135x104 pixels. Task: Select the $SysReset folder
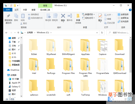(x=51, y=47)
